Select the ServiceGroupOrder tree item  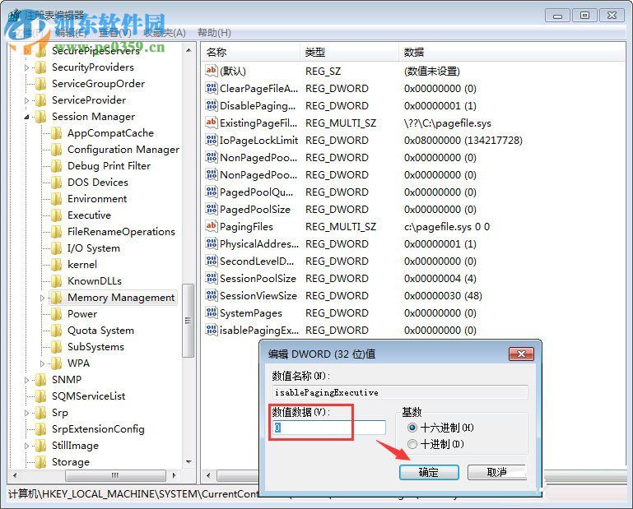[x=98, y=84]
